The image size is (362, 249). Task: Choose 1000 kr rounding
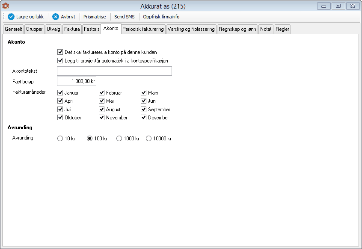(119, 139)
